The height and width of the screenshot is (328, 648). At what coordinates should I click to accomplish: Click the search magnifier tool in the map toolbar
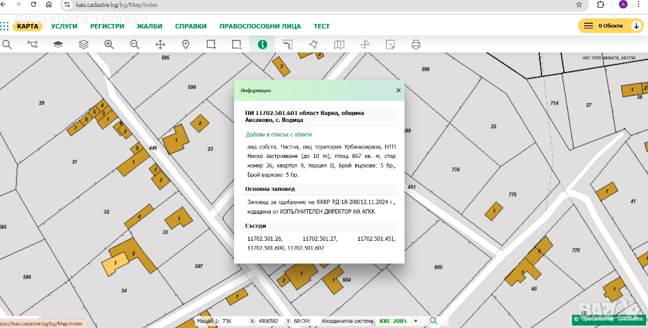click(x=7, y=44)
